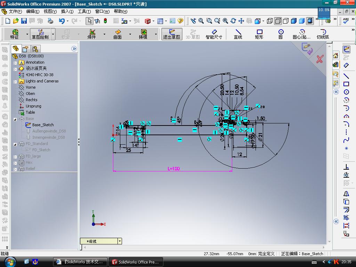Collapse the FeatureManager panel chevron

(x=74, y=49)
